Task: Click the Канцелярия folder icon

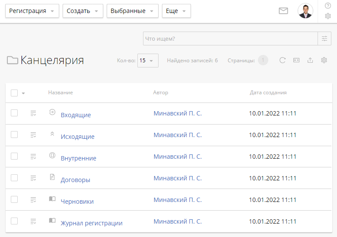Action: point(13,60)
